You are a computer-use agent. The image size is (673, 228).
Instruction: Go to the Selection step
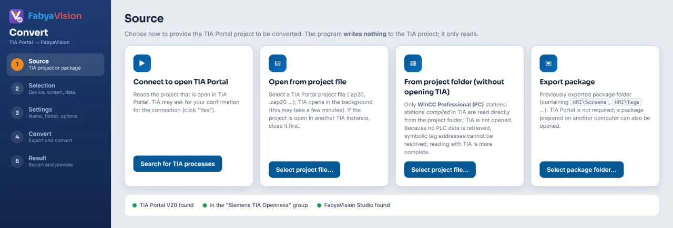[55, 89]
